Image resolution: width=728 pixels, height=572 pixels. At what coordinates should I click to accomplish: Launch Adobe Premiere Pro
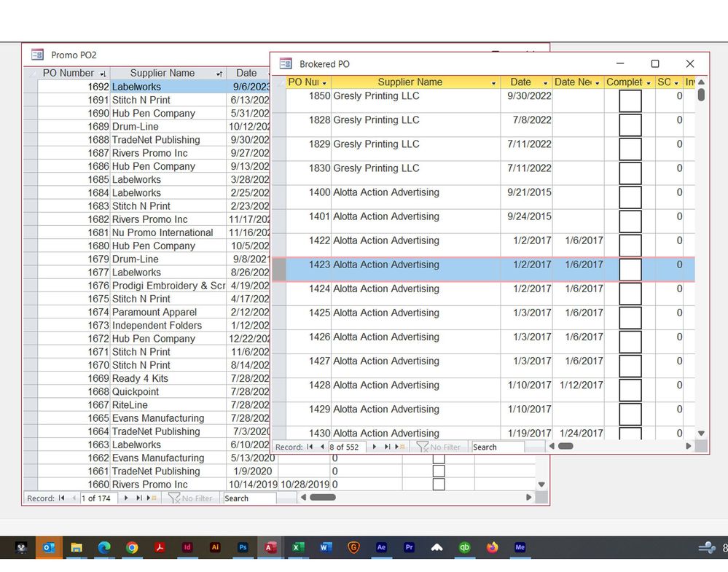[x=409, y=547]
